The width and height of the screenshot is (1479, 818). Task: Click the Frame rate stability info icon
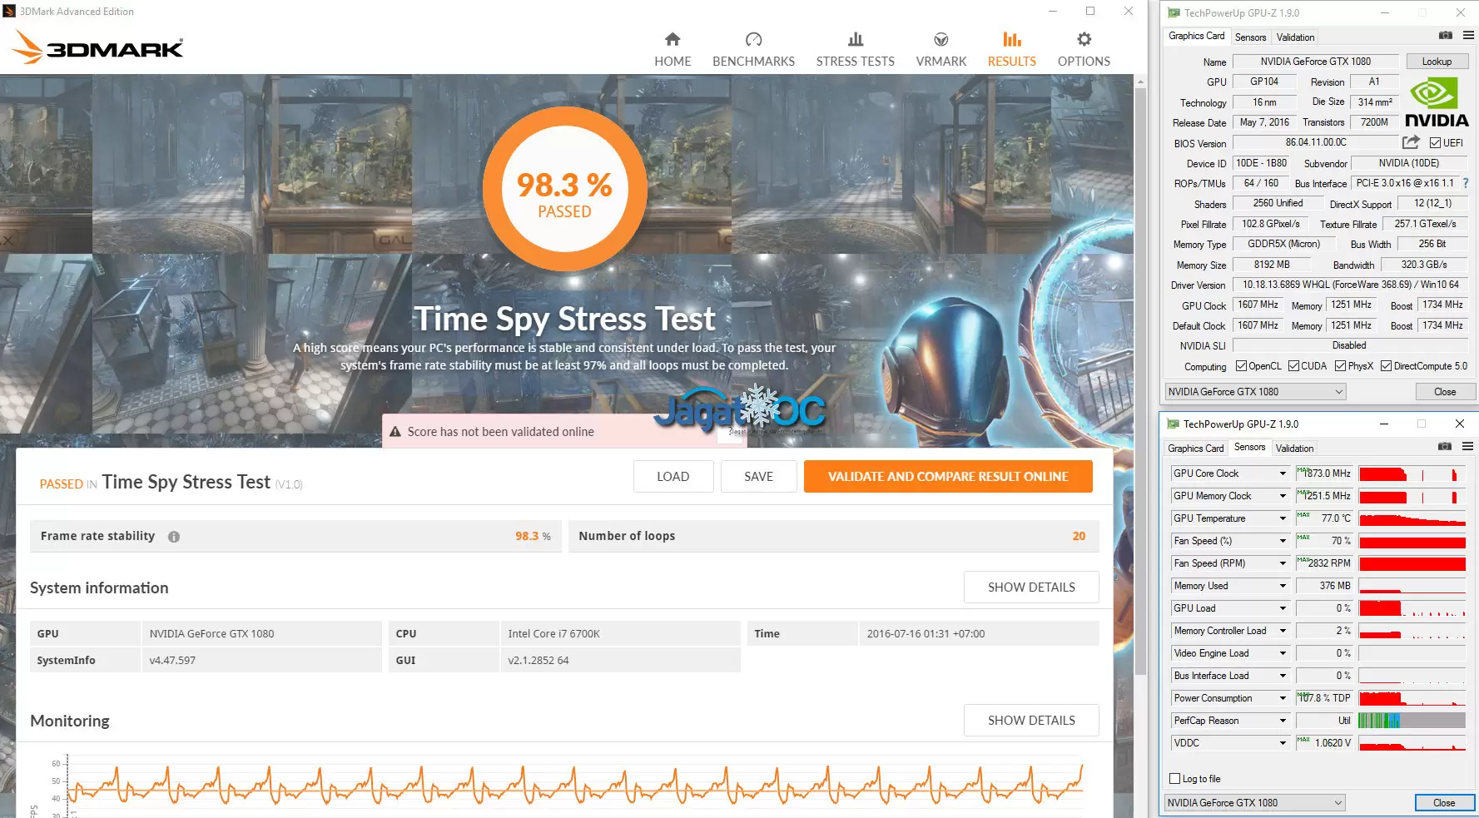[174, 537]
